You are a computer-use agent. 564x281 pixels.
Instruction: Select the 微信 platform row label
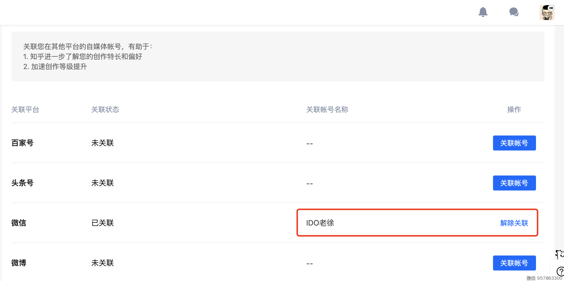point(19,223)
